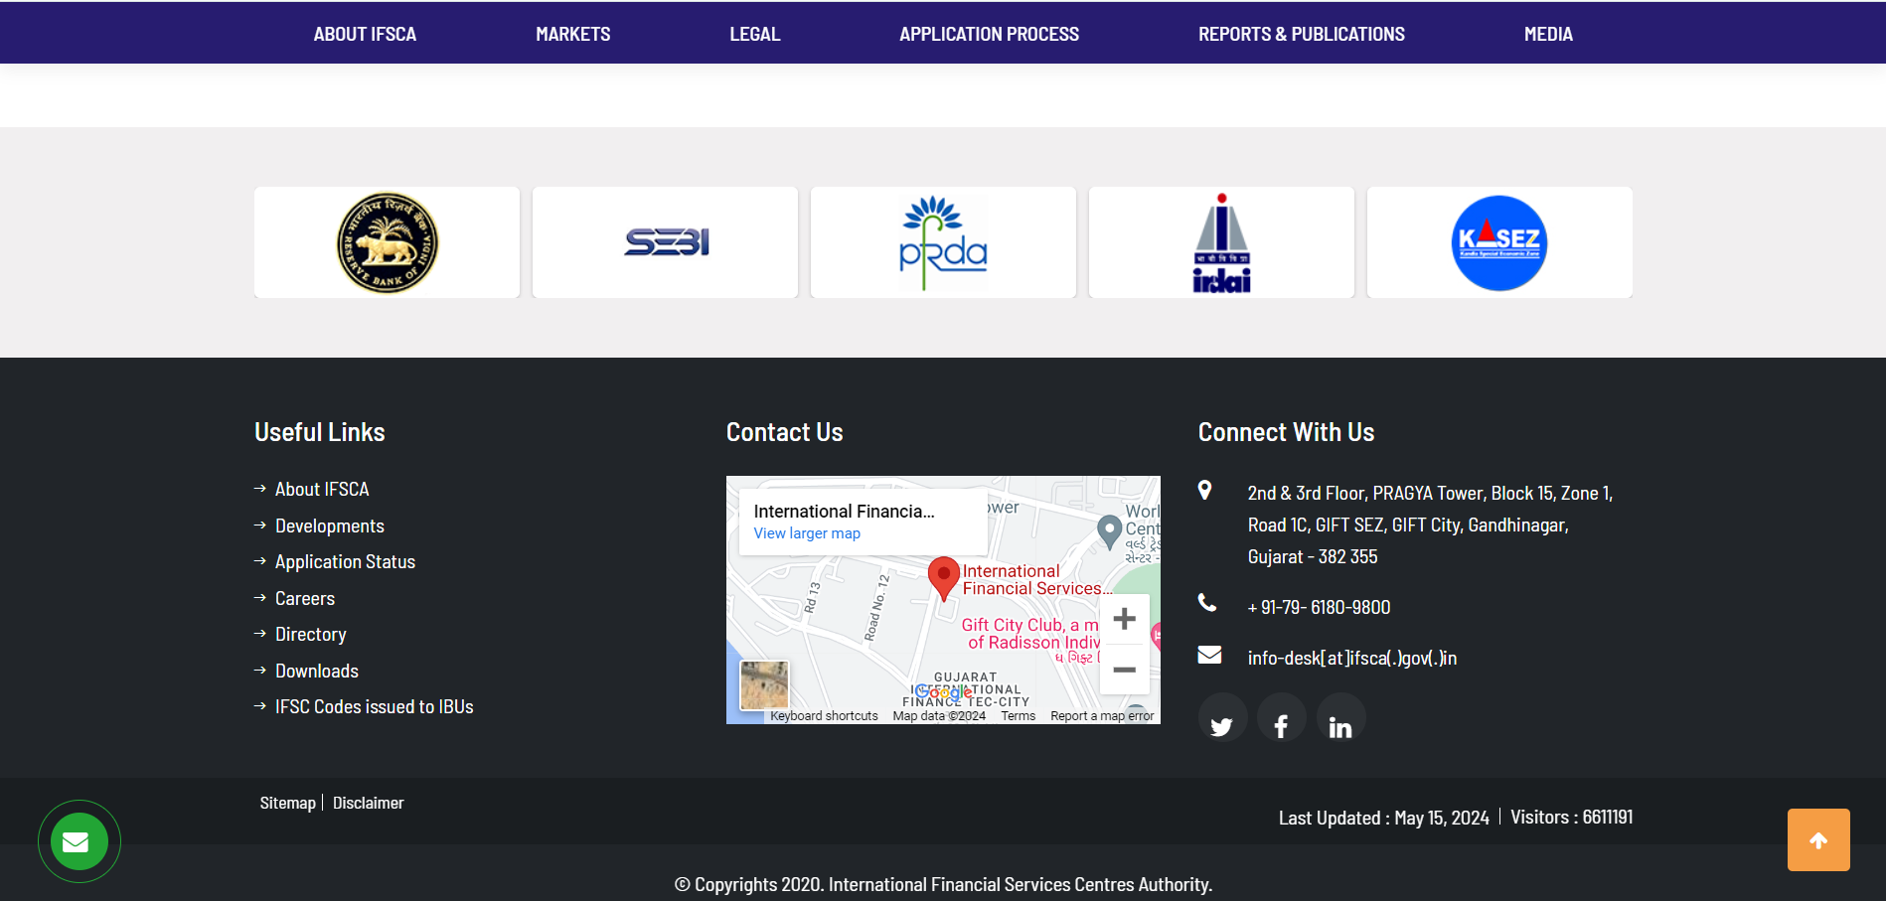Click the Contact Us heading
Screen dimensions: 1886x901
point(785,432)
